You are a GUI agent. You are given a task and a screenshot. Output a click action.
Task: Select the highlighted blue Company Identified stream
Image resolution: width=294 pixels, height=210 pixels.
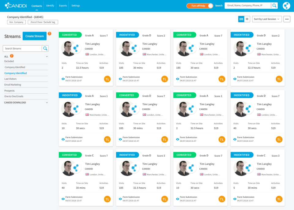click(16, 73)
